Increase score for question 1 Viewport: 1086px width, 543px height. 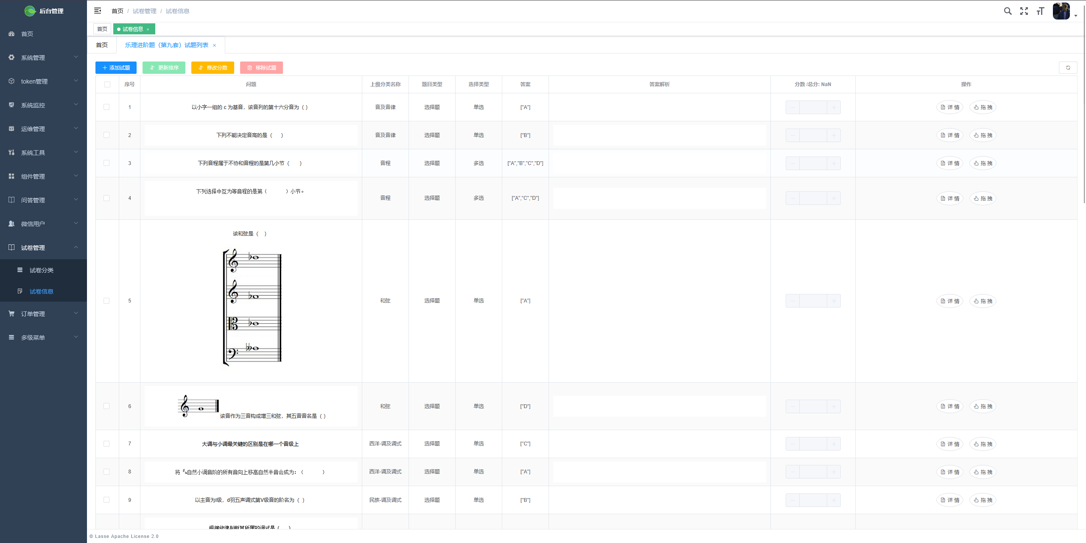(834, 107)
